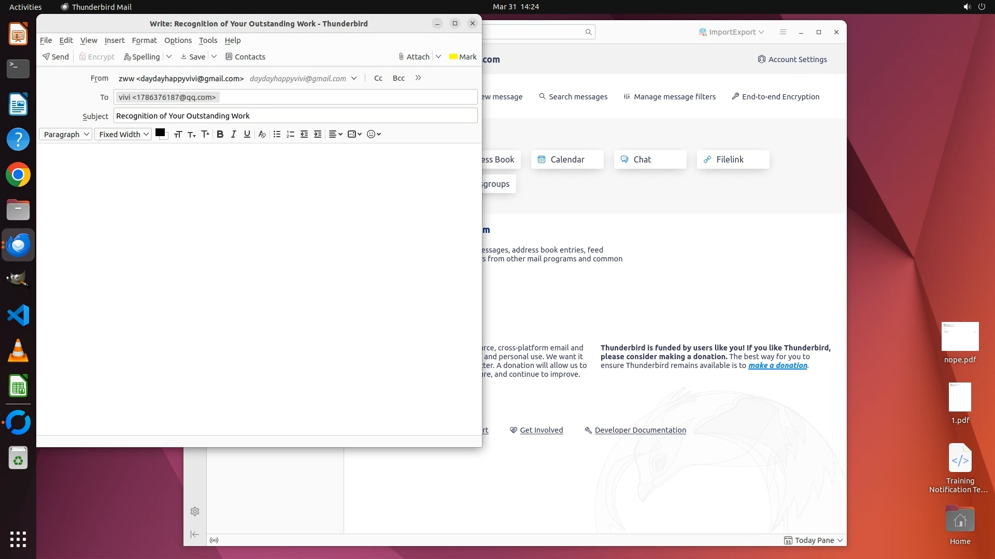995x559 pixels.
Task: Open the Fixed Width font dropdown
Action: (x=123, y=134)
